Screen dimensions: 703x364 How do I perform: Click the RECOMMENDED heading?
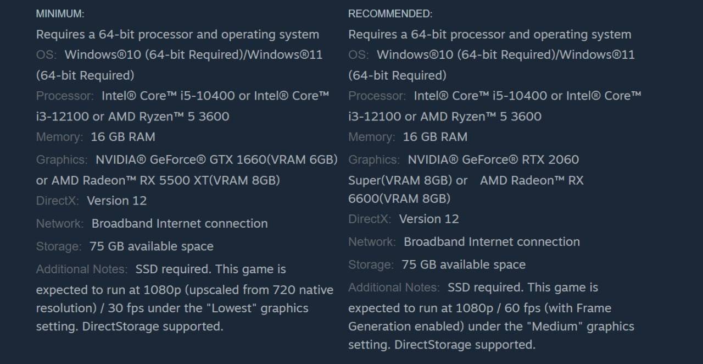390,14
